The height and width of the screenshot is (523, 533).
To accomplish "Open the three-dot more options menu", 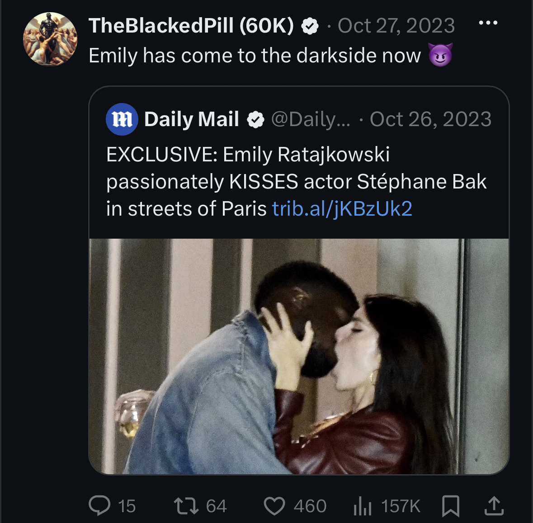I will [x=488, y=23].
